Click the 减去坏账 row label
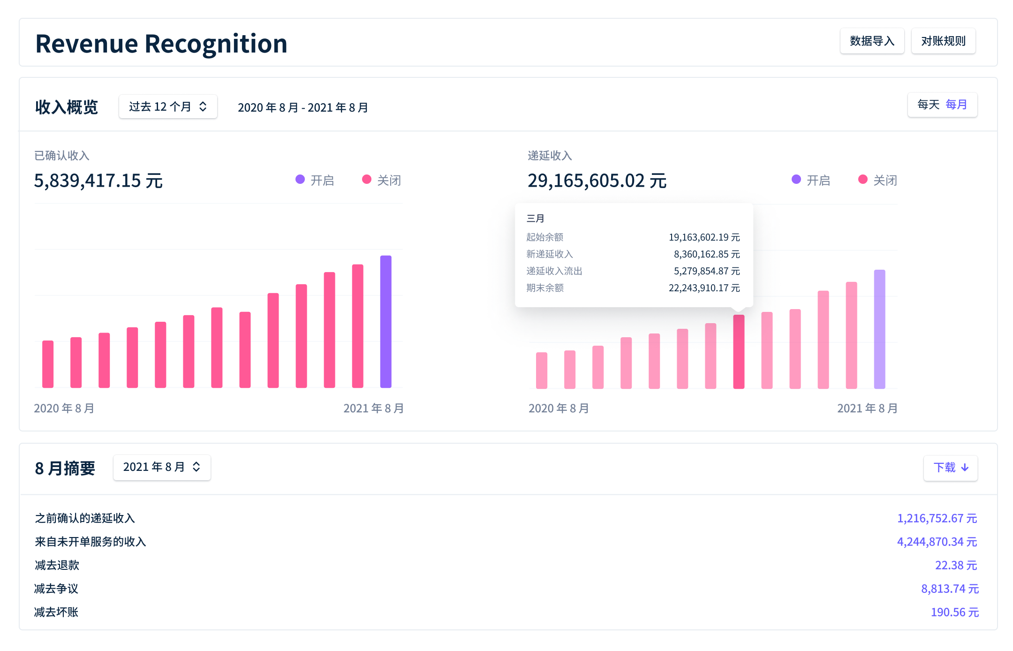The image size is (1013, 651). click(x=56, y=612)
